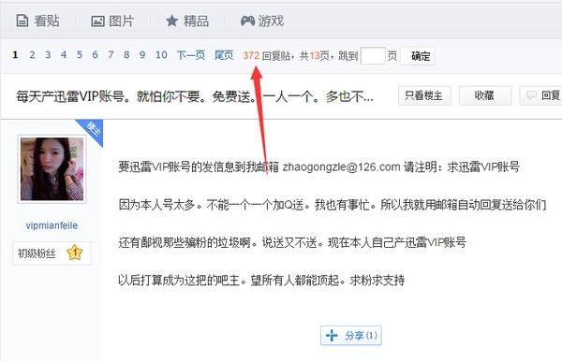
Task: Click the picture icon beside 图片
Action: pos(97,22)
